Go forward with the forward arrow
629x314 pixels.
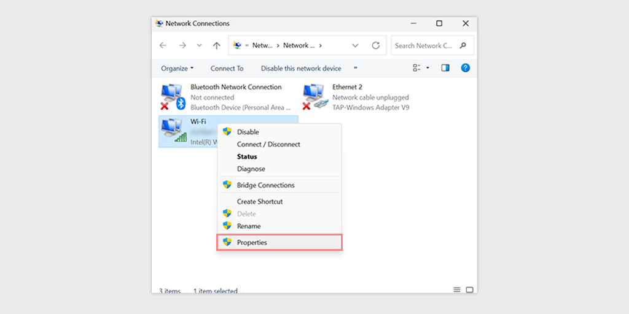pos(182,45)
